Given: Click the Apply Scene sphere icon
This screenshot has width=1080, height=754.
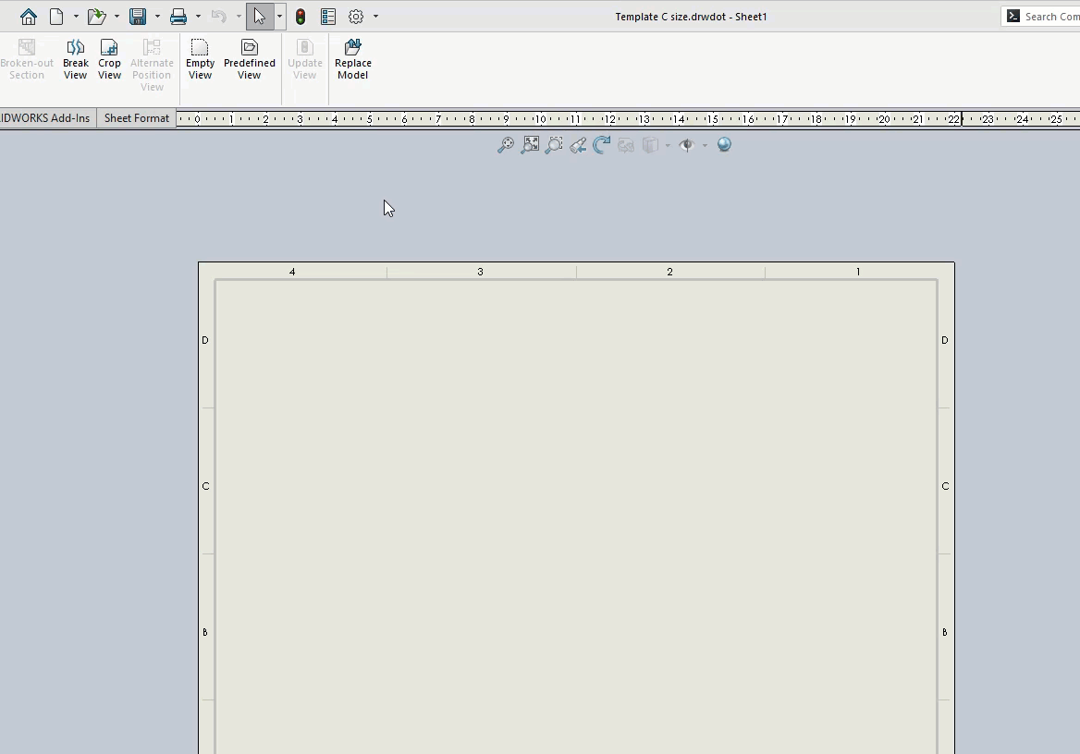Looking at the screenshot, I should (725, 145).
